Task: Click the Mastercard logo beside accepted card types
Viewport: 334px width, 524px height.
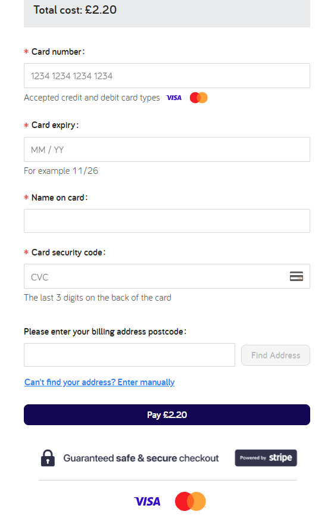Action: point(199,98)
